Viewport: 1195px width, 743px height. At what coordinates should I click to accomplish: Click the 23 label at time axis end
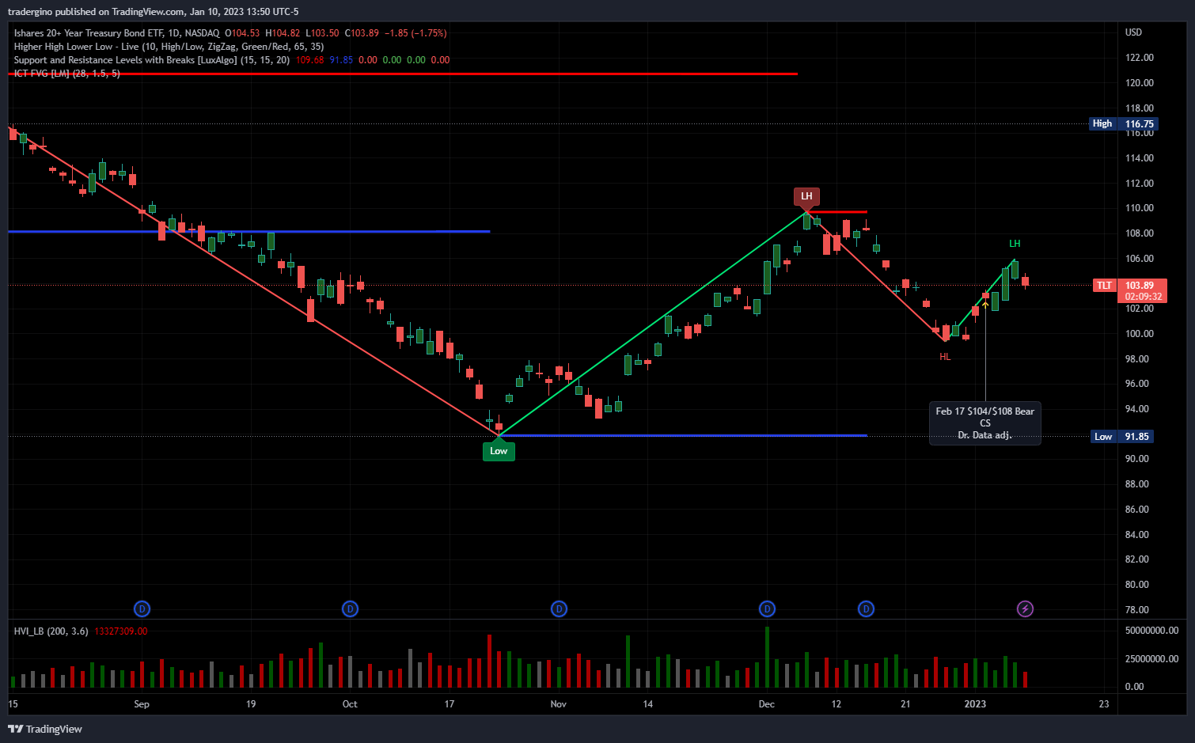pos(1104,704)
